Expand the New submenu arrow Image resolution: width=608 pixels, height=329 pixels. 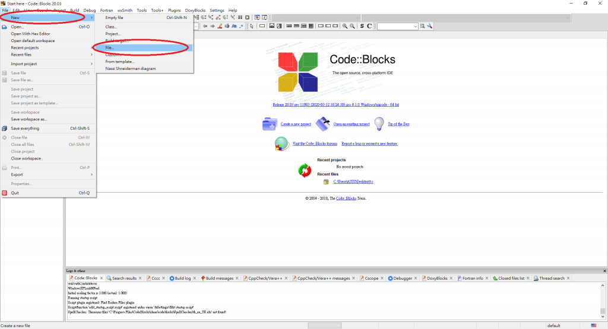click(x=92, y=17)
